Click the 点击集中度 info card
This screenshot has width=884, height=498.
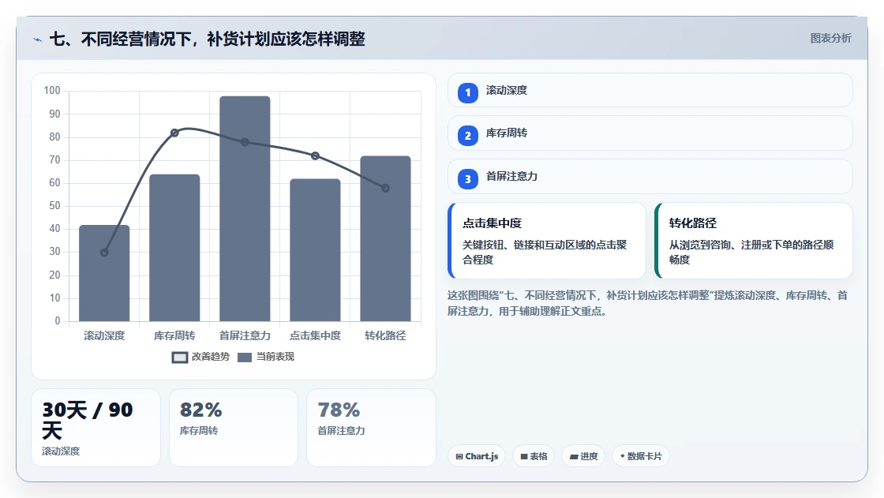click(x=546, y=241)
